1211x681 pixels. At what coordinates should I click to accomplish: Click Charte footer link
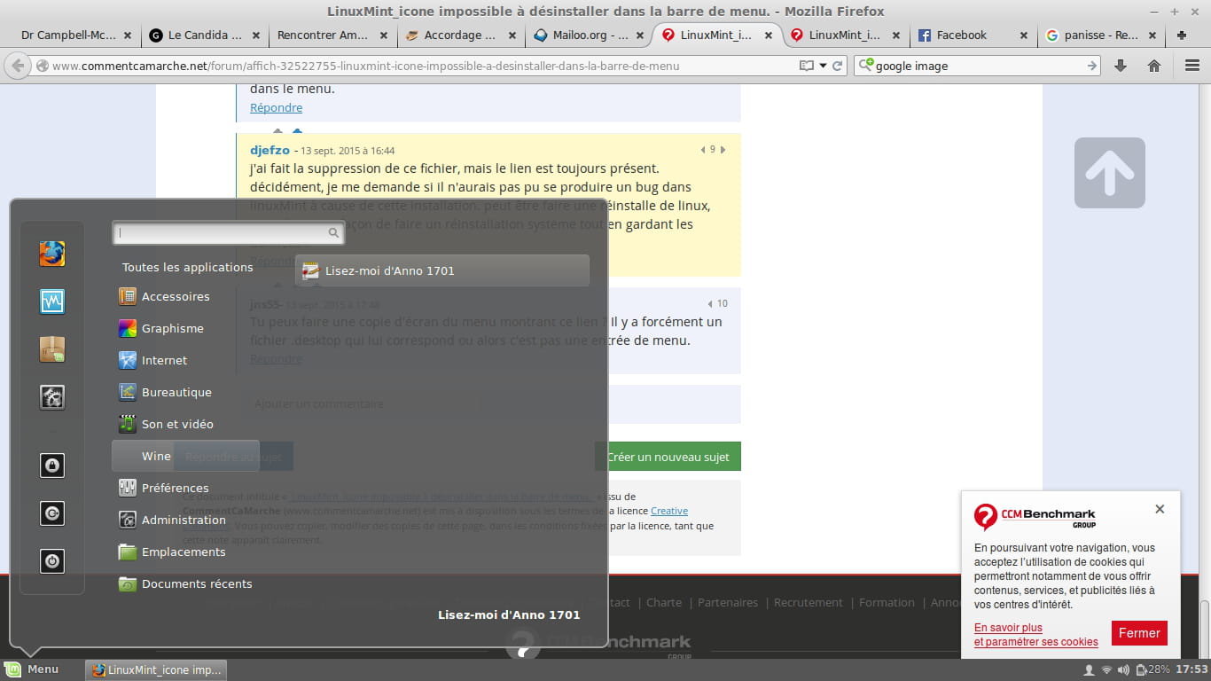click(x=664, y=602)
